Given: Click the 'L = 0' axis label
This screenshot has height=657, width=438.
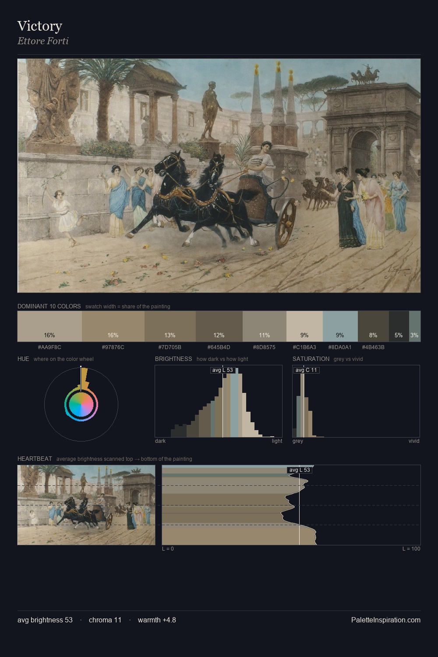Looking at the screenshot, I should [168, 549].
